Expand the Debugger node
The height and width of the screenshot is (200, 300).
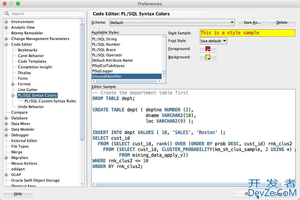6,135
